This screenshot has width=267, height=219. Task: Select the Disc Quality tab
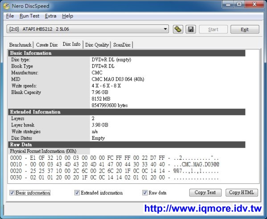pos(97,45)
